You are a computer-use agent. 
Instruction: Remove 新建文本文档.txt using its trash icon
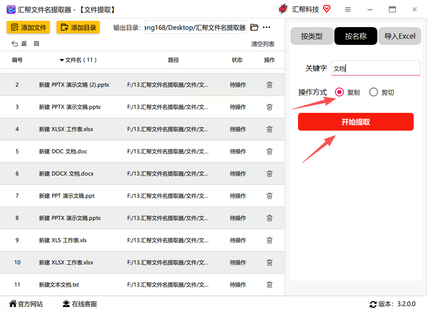pyautogui.click(x=270, y=285)
